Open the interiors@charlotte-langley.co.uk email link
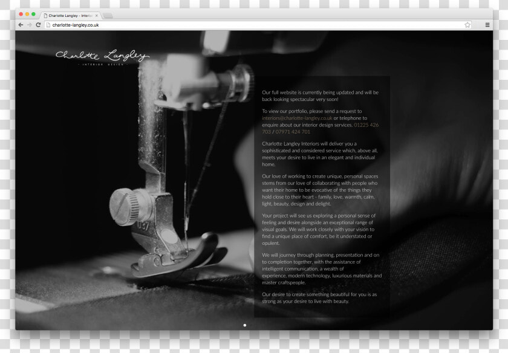Image resolution: width=508 pixels, height=353 pixels. [297, 118]
